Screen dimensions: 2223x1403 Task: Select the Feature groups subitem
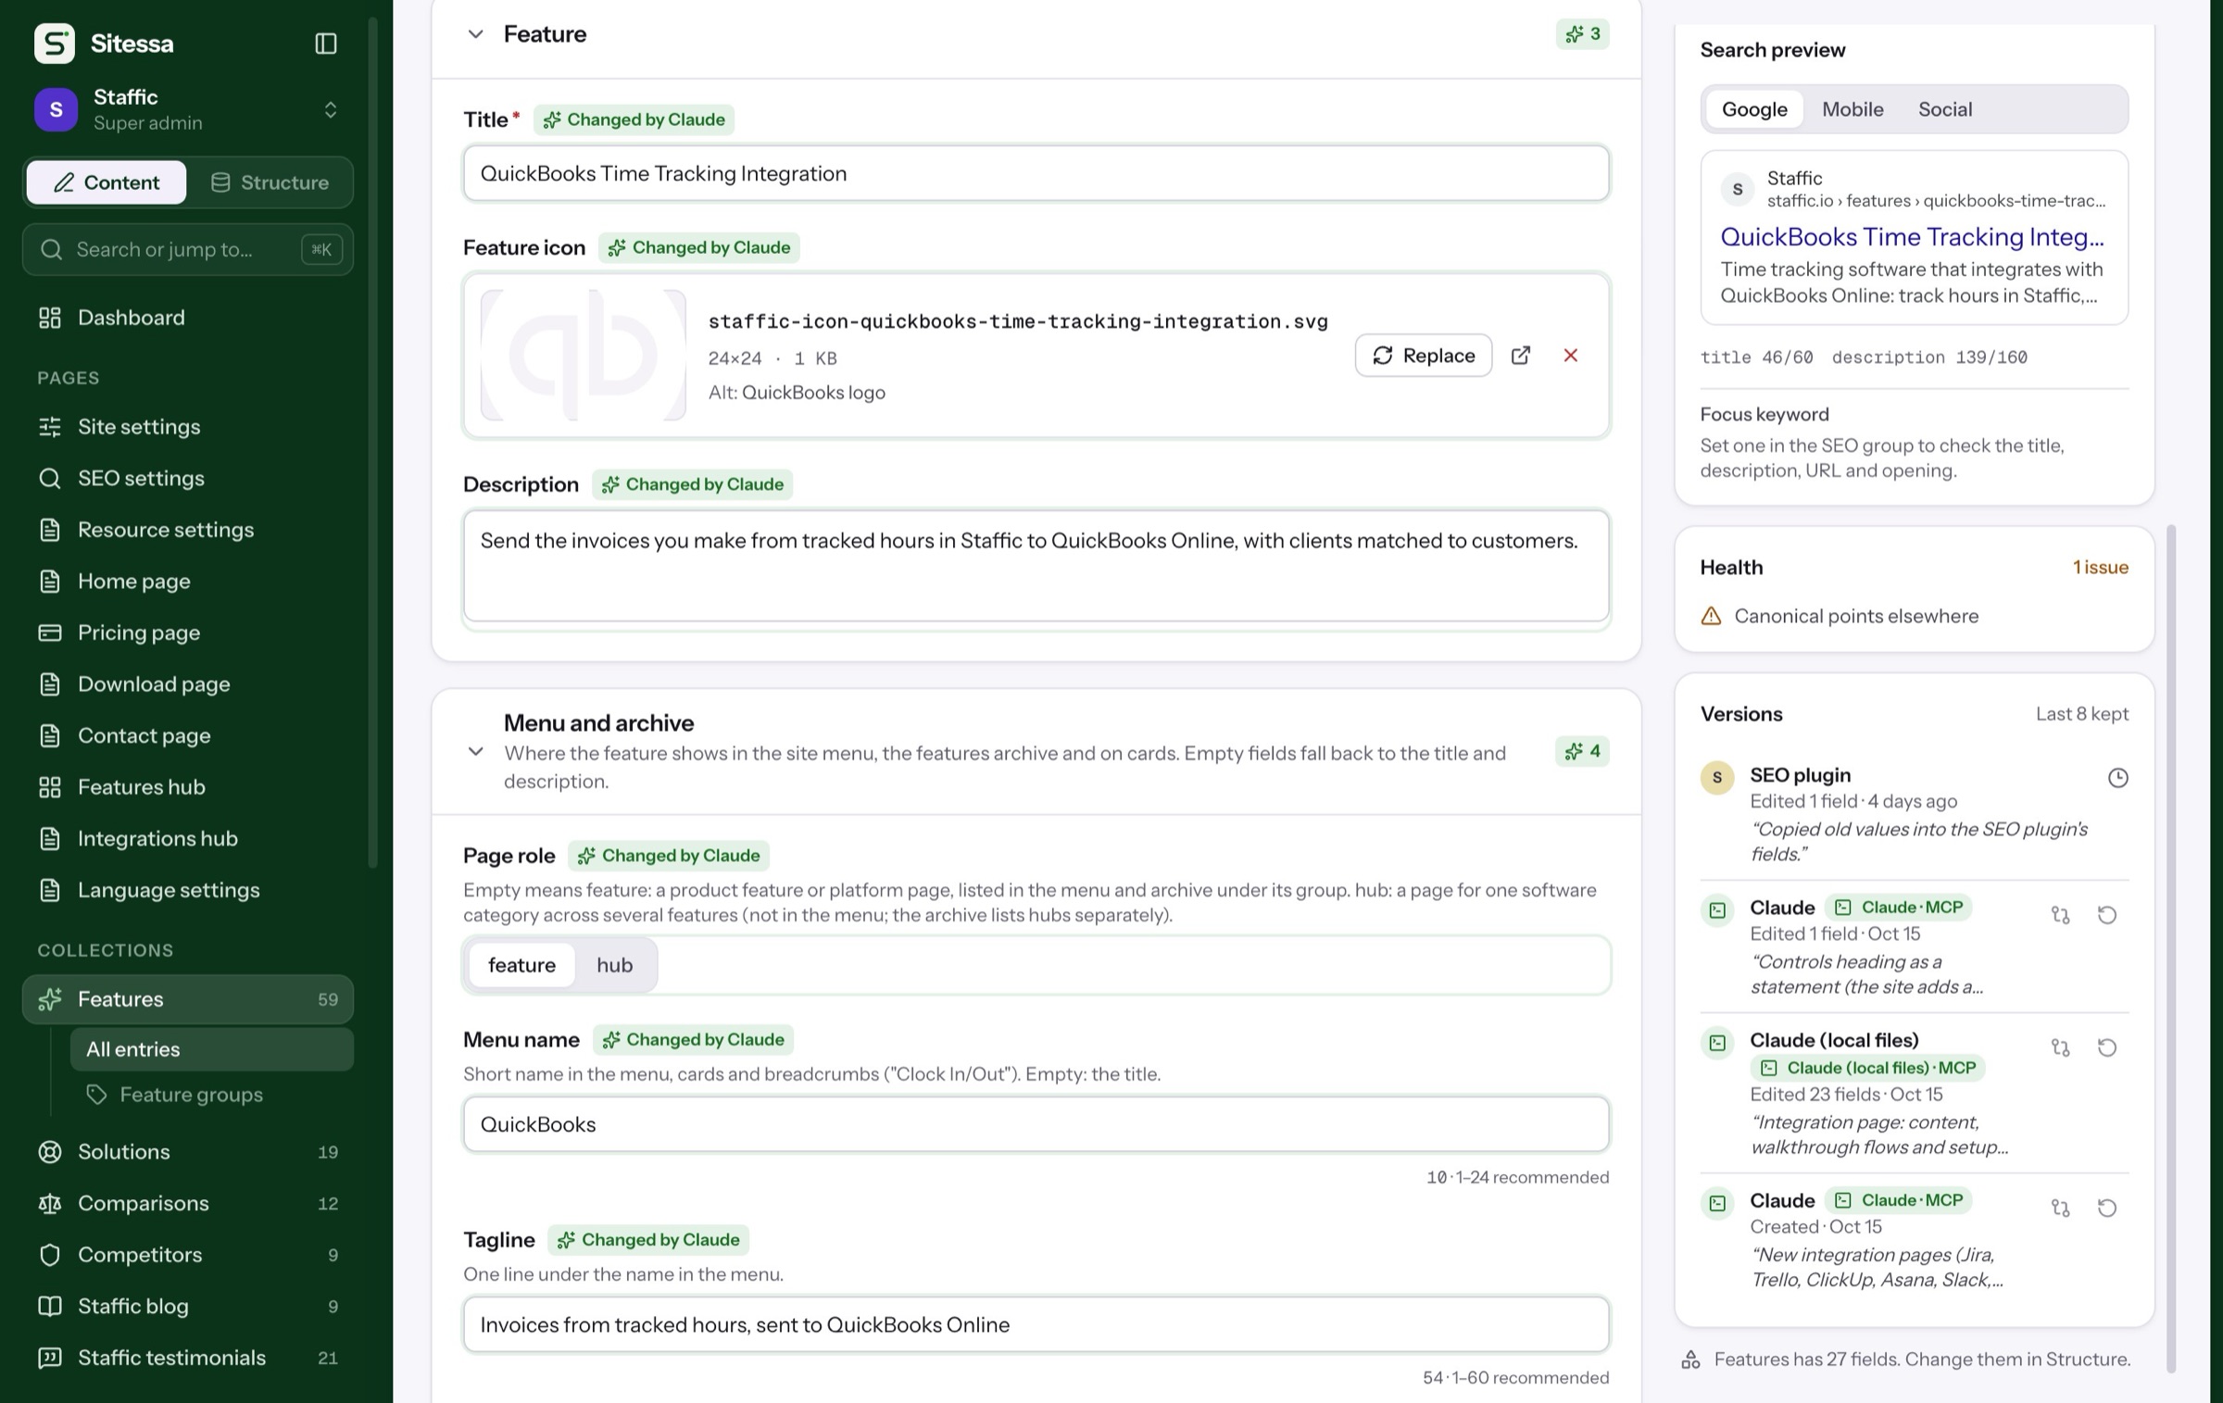[212, 1095]
